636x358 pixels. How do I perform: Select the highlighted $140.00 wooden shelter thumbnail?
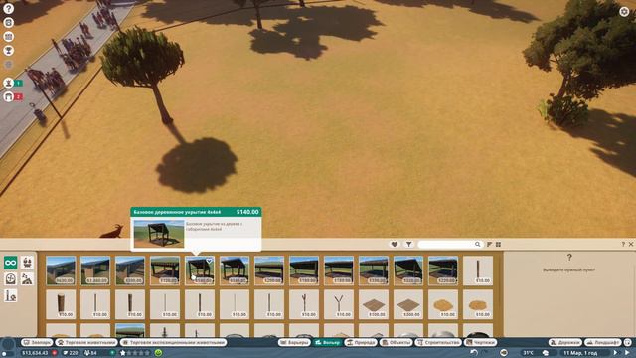coord(200,270)
